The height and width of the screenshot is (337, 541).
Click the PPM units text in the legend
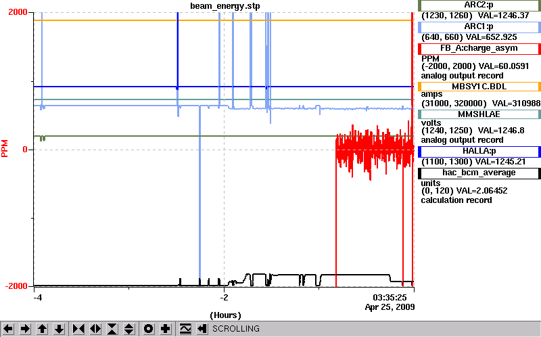click(x=430, y=58)
